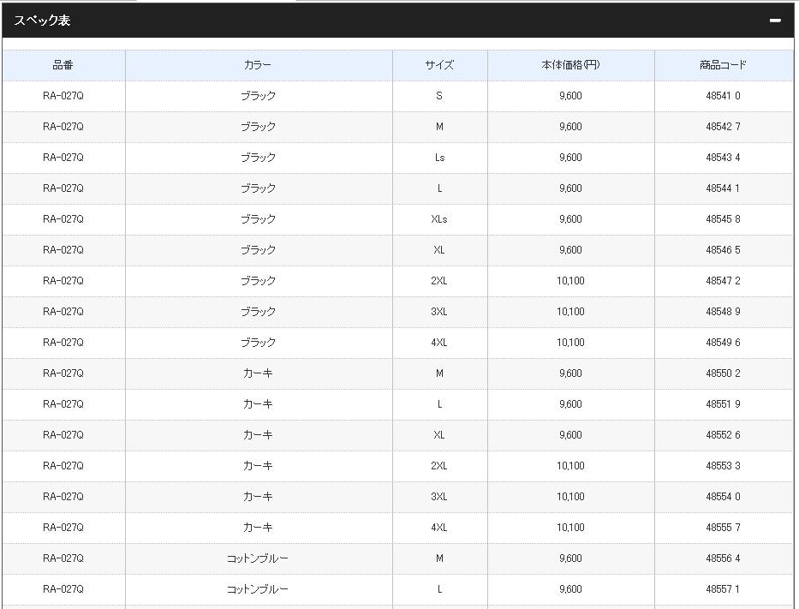Screen dimensions: 799x609
Task: Click the カラー column header
Action: 258,65
